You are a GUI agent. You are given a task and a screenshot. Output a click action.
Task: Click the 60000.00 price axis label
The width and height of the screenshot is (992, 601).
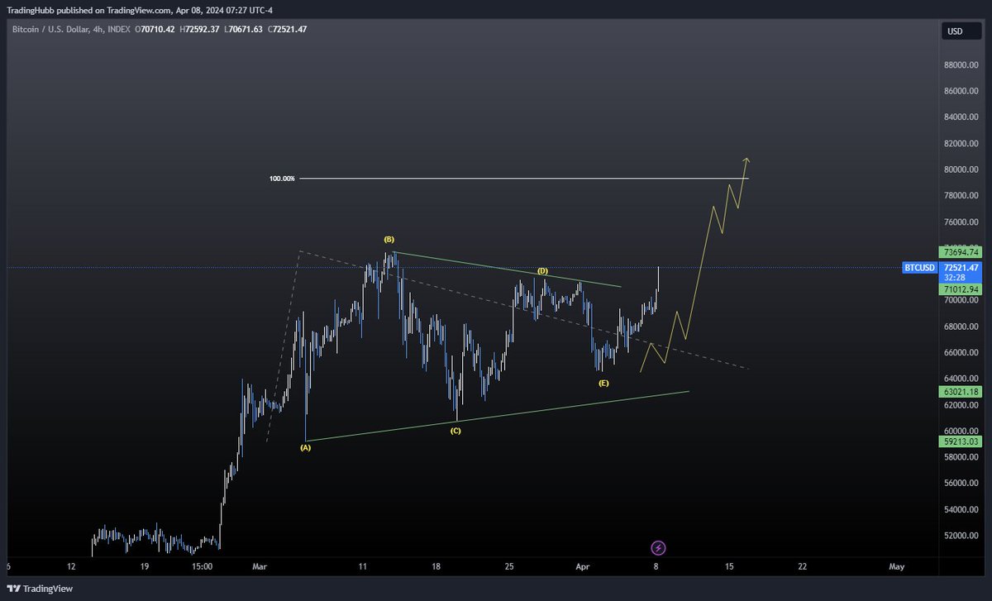[x=962, y=432]
